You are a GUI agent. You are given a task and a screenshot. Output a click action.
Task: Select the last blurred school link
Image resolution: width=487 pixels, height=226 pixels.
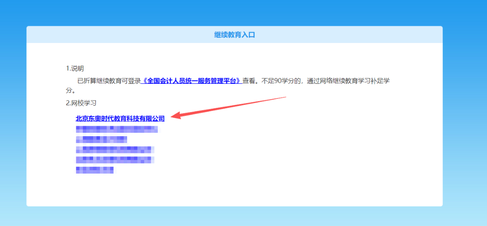pyautogui.click(x=94, y=170)
